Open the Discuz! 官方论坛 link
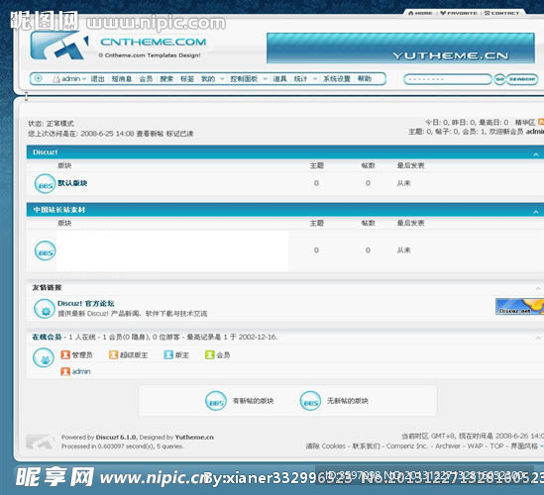Image resolution: width=544 pixels, height=495 pixels. (x=85, y=303)
